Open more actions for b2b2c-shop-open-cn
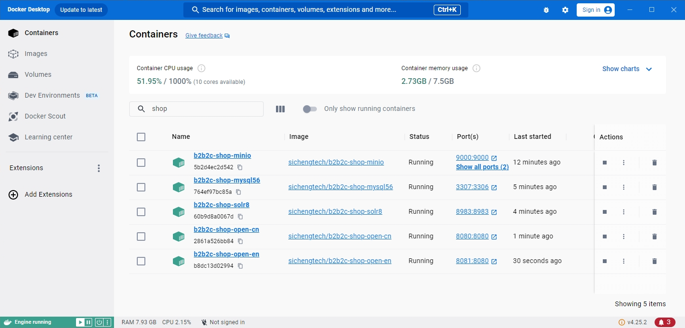685x328 pixels. coord(624,237)
